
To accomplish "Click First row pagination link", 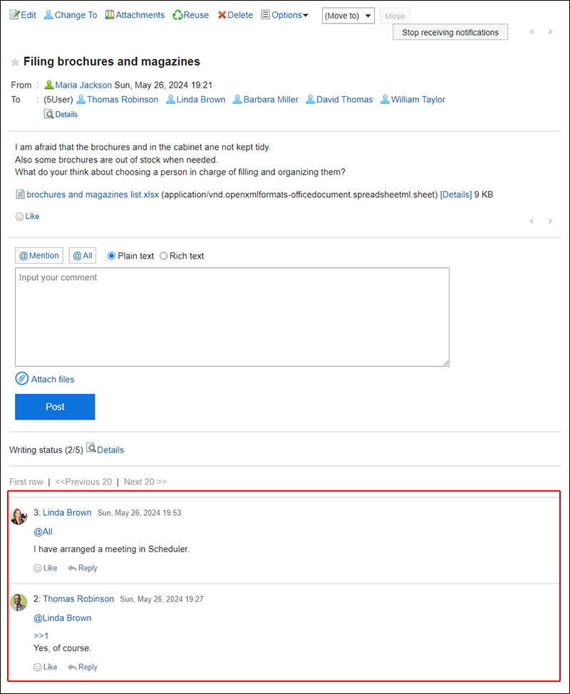I will 26,482.
